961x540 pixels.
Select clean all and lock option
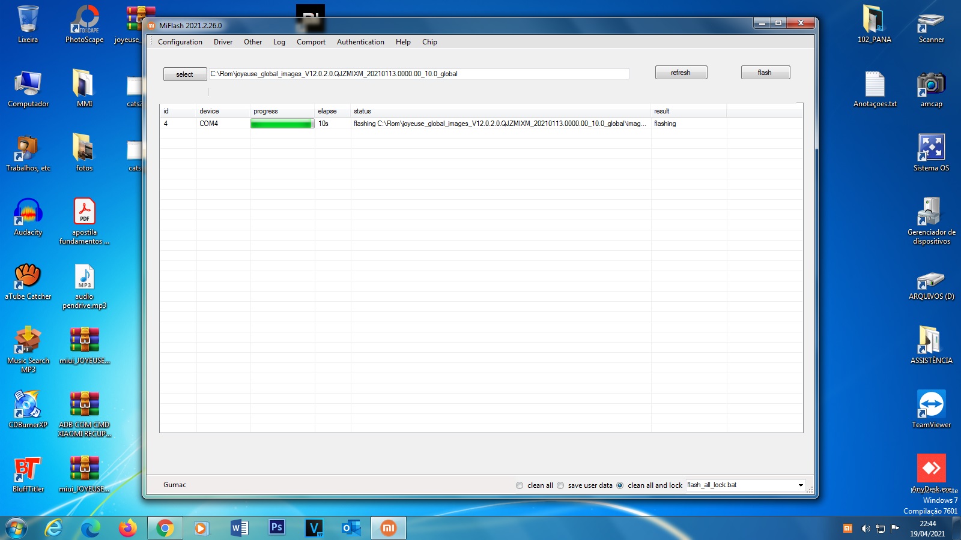pos(620,485)
